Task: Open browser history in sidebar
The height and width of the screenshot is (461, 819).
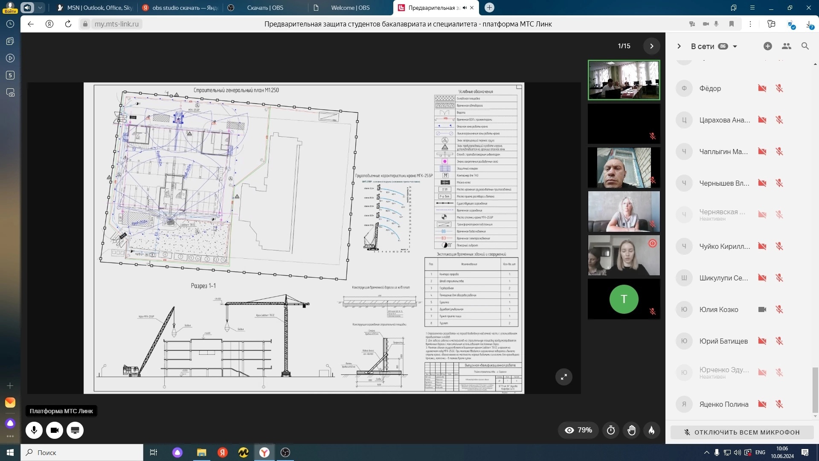Action: pyautogui.click(x=10, y=24)
